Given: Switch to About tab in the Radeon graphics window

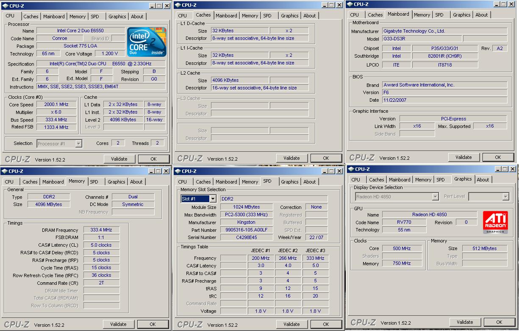Looking at the screenshot, I should pyautogui.click(x=483, y=180).
